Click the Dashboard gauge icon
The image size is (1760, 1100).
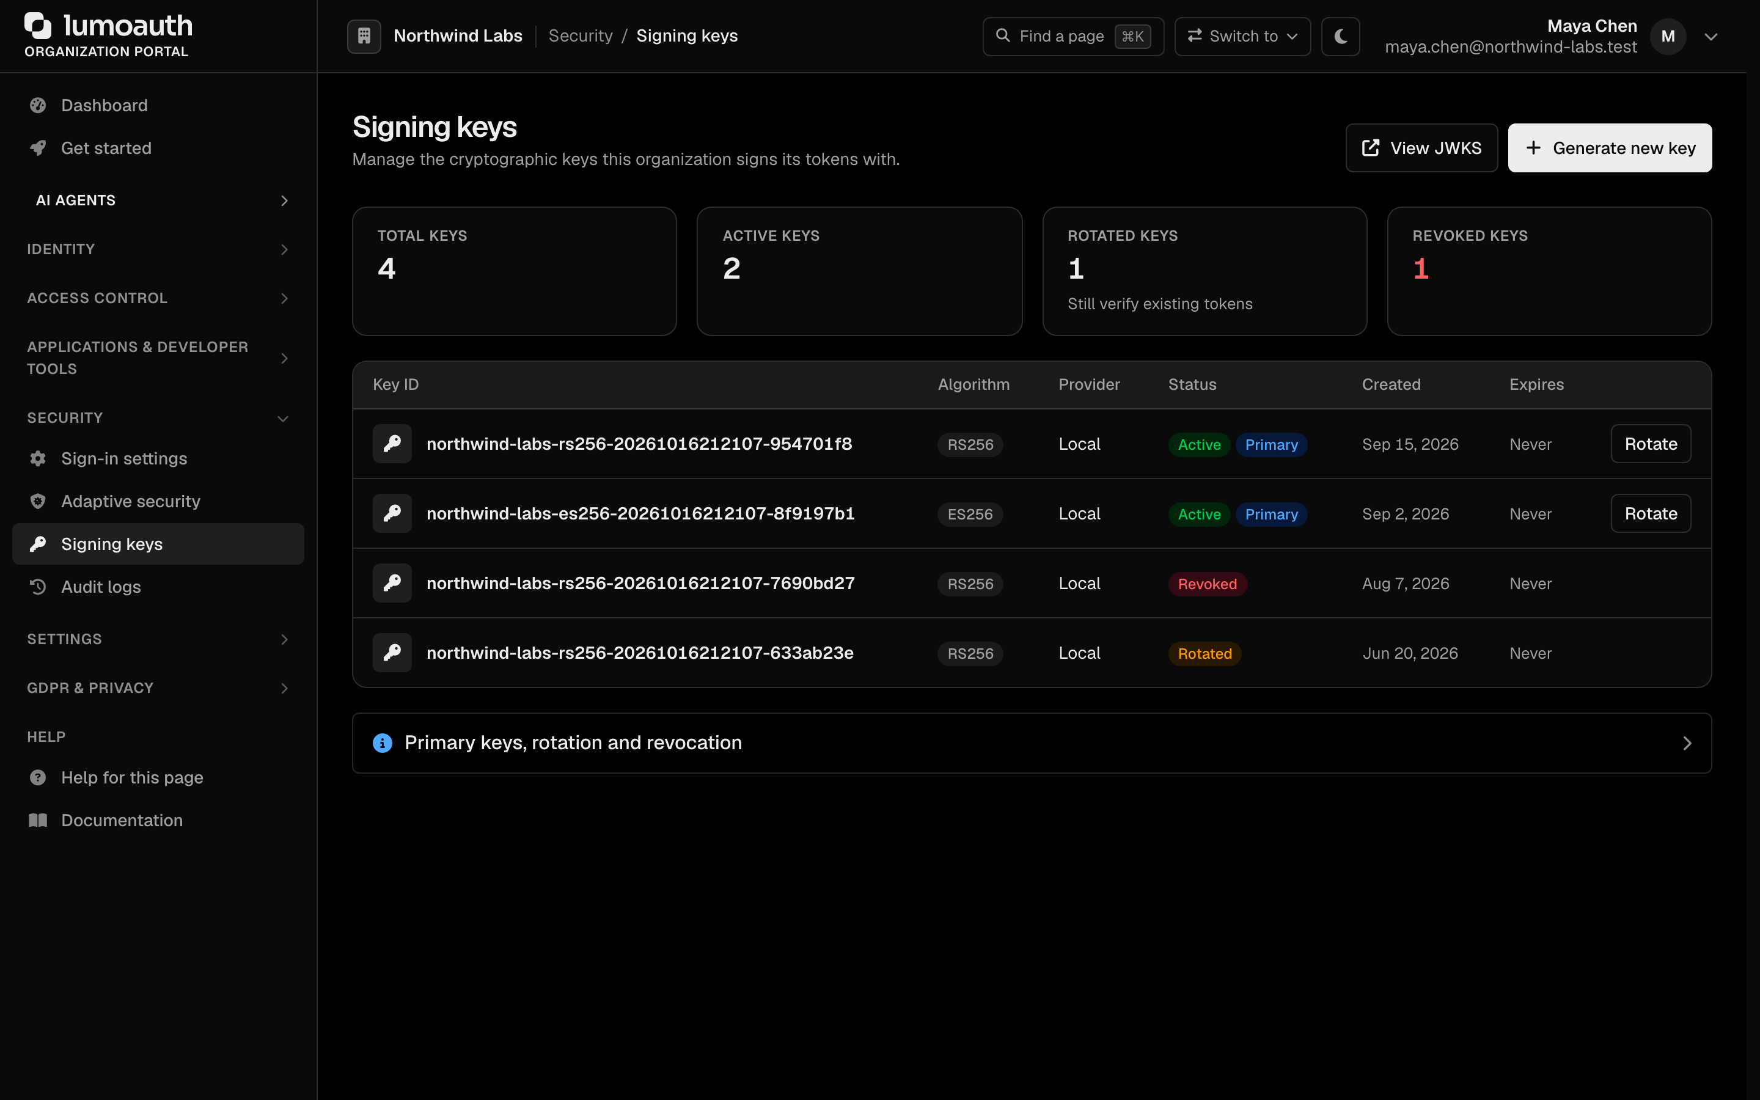coord(38,106)
